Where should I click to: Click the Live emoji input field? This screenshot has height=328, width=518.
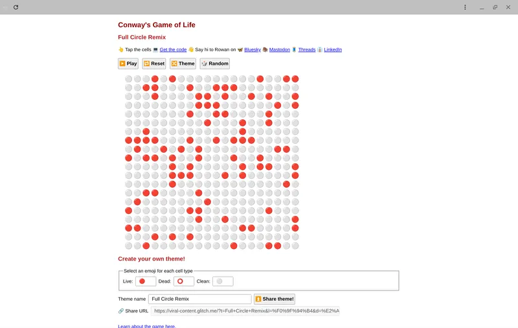(x=146, y=281)
